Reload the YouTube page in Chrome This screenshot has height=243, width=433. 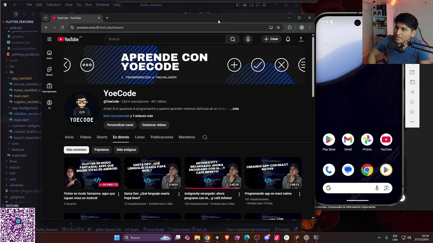coord(62,27)
